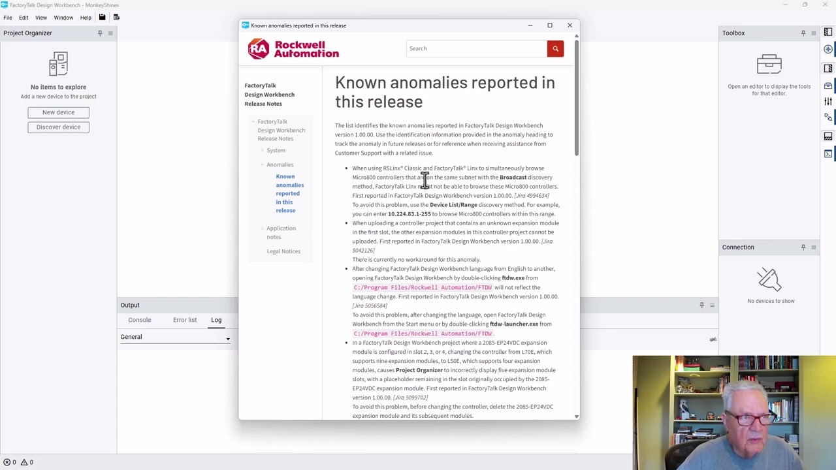
Task: Open the Anomalies link in navigation tree
Action: (x=280, y=165)
